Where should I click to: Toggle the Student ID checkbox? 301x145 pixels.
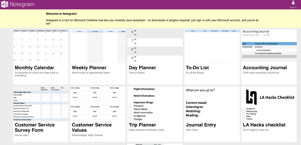[244, 109]
